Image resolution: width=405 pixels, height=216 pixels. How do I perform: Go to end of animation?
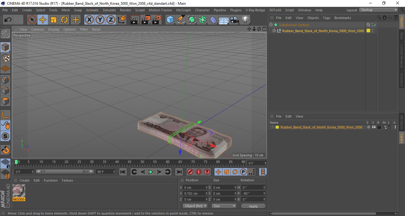click(179, 172)
